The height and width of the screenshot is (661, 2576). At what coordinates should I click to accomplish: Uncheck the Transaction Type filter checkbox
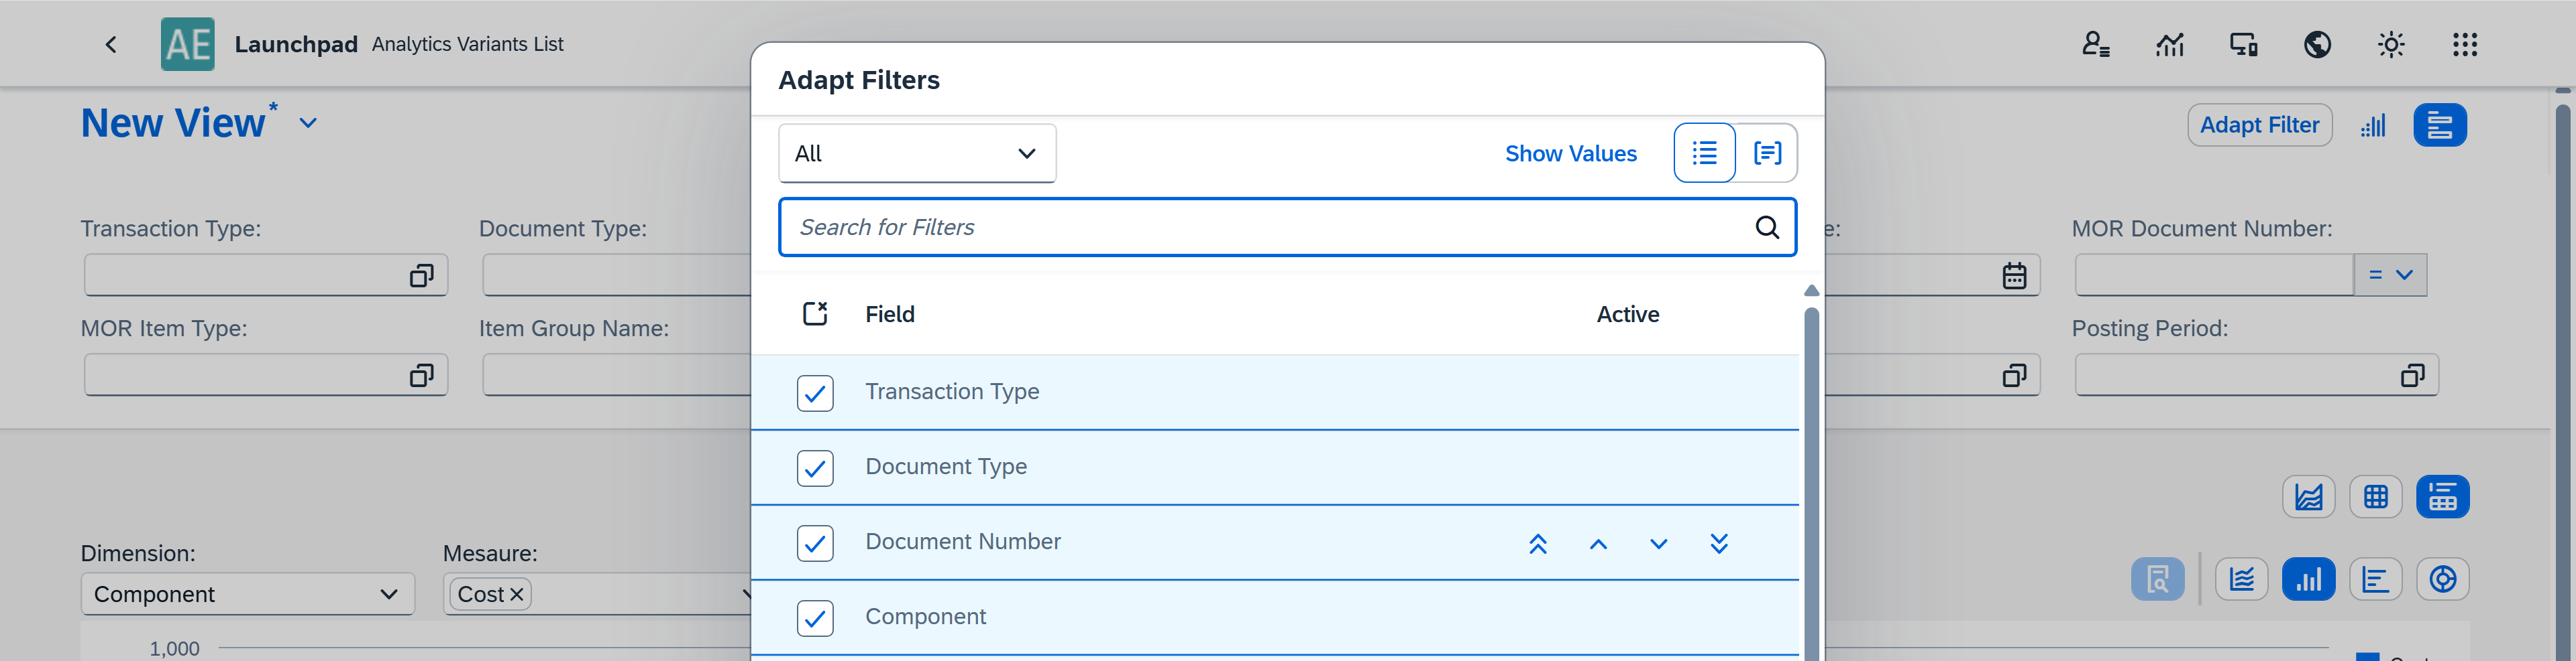pos(815,392)
